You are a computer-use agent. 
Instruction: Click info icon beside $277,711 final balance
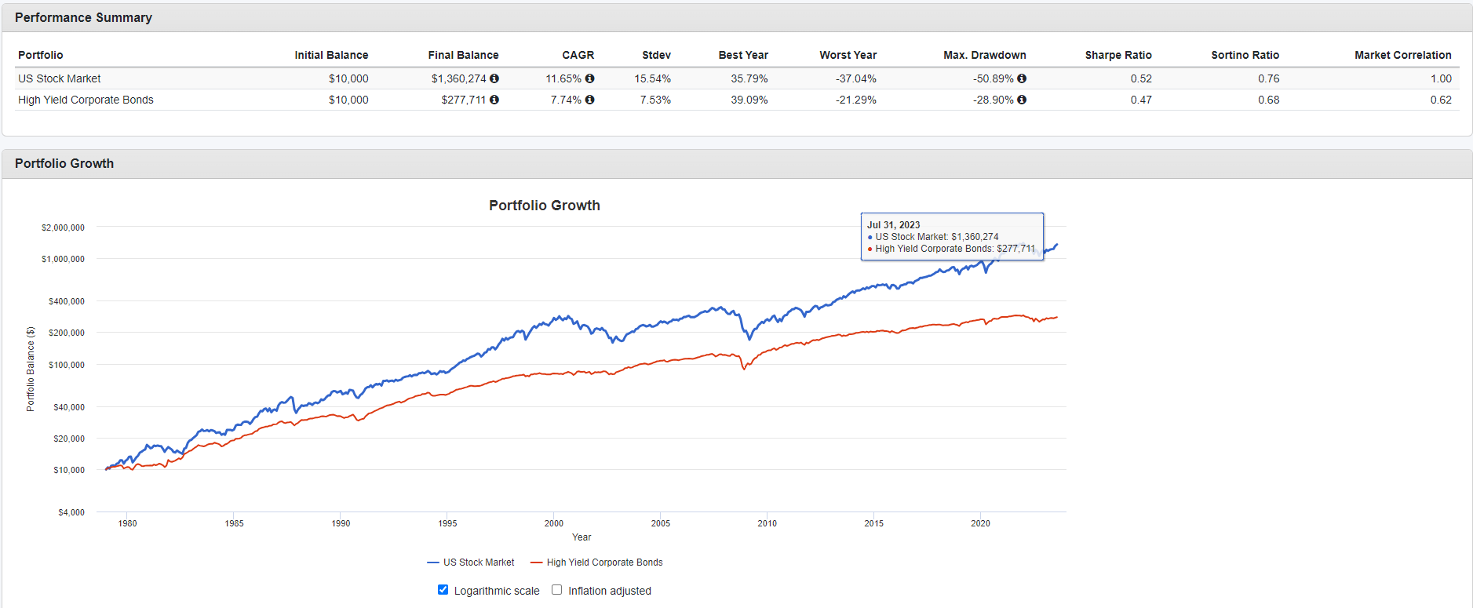(494, 100)
